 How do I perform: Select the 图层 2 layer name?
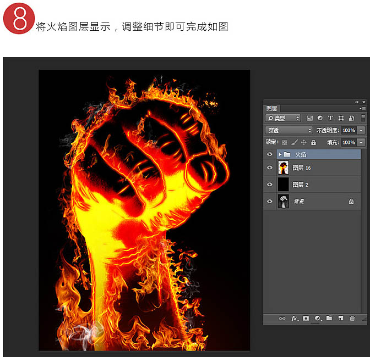pyautogui.click(x=300, y=185)
